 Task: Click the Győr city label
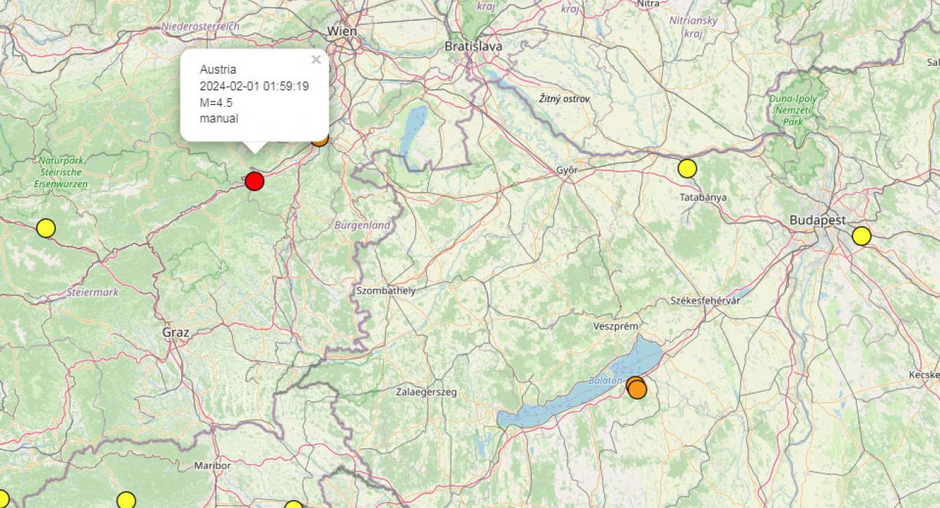[x=567, y=170]
